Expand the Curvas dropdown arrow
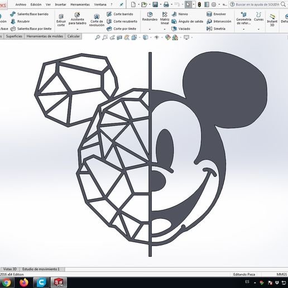 pyautogui.click(x=258, y=29)
